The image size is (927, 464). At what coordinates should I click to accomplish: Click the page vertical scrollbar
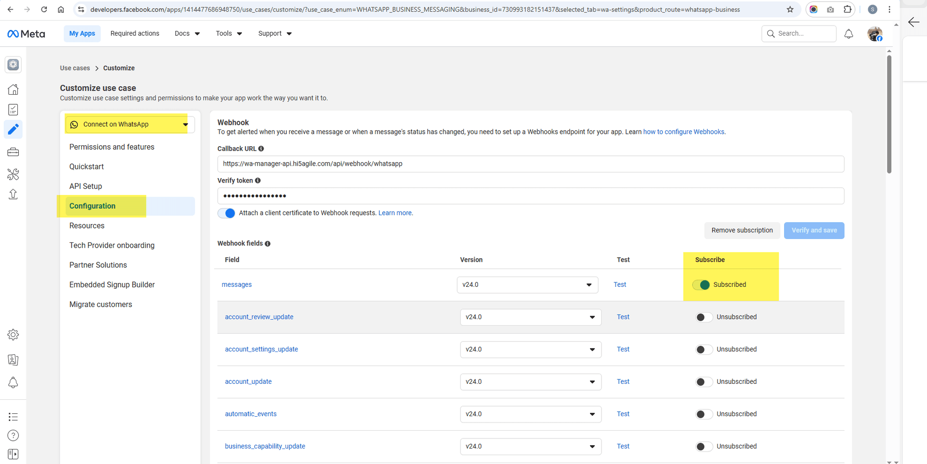click(889, 114)
